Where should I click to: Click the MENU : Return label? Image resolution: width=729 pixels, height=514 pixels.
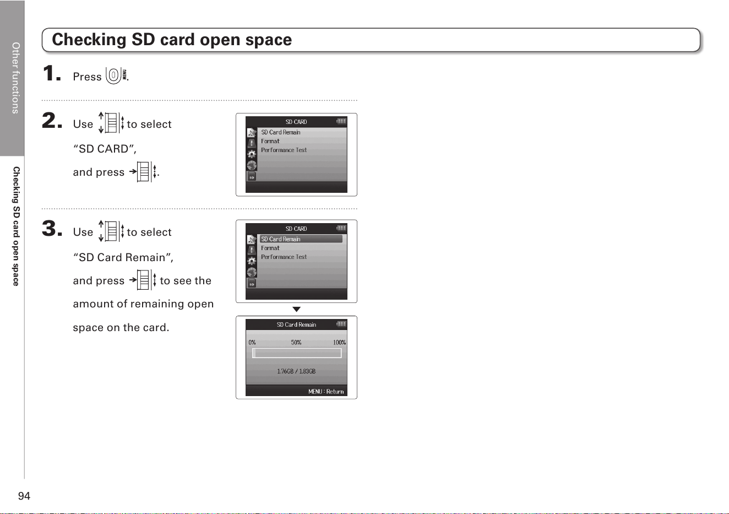point(326,392)
